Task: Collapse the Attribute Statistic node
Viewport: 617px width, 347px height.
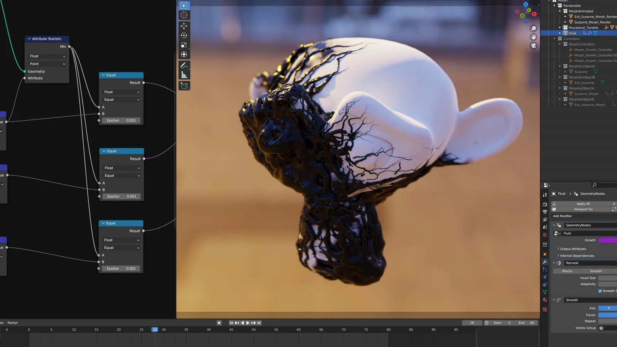Action: [x=29, y=39]
